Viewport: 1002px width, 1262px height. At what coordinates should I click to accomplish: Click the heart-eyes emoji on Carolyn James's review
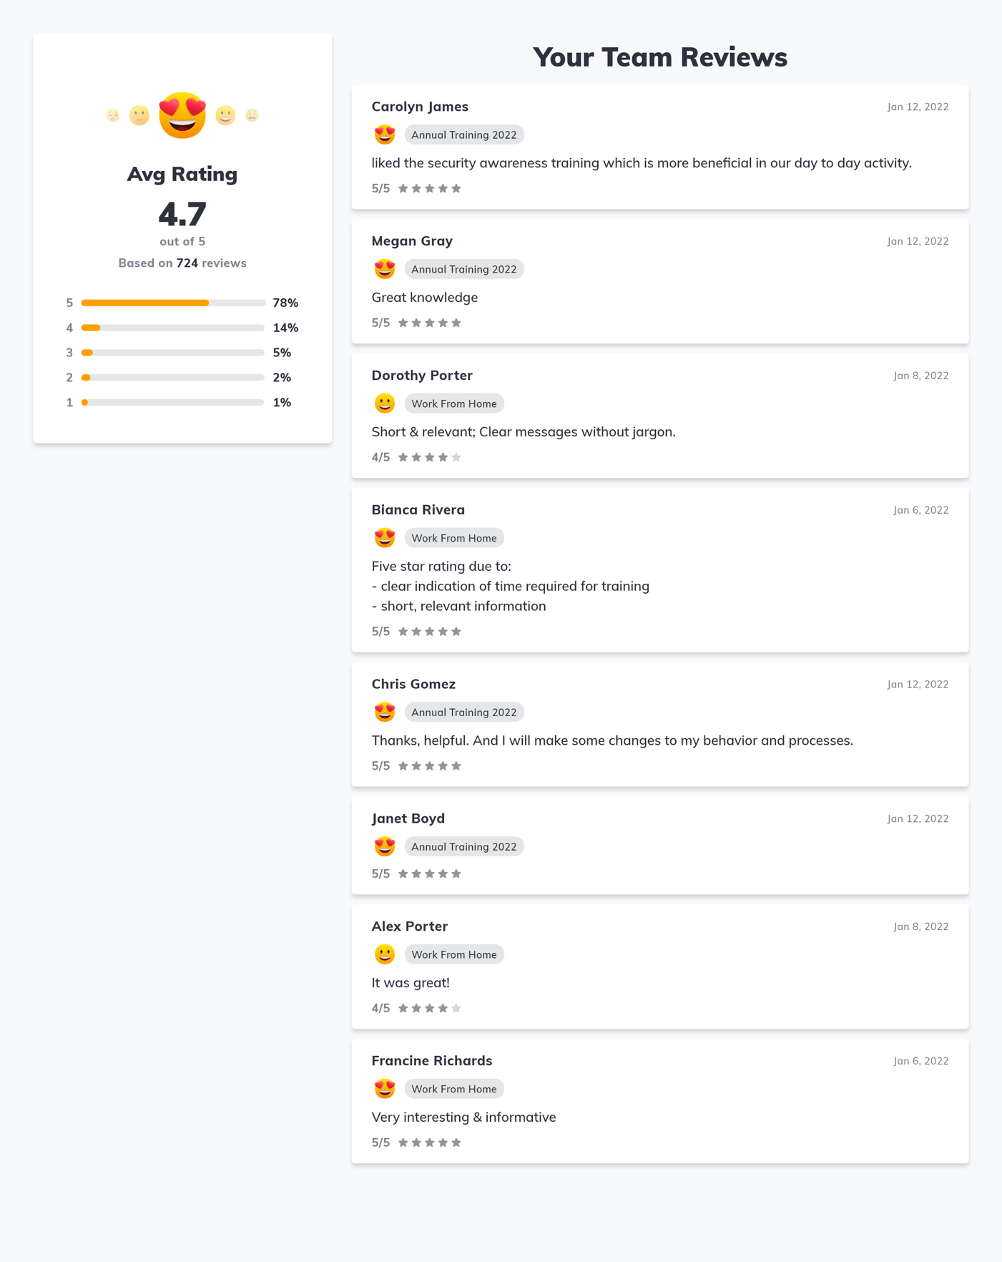(384, 134)
